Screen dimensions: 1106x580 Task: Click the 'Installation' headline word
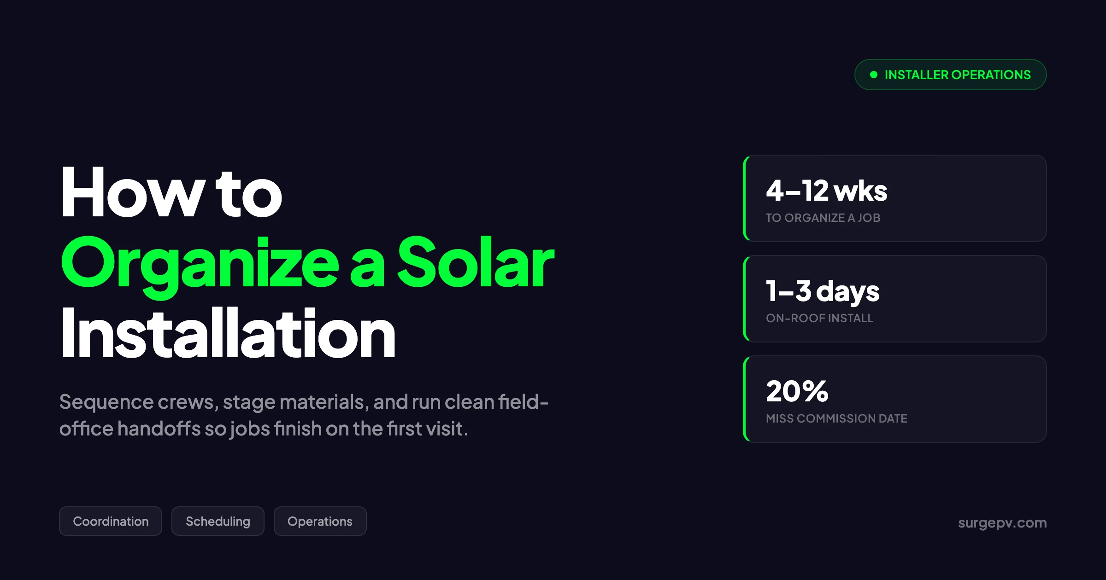click(x=228, y=333)
